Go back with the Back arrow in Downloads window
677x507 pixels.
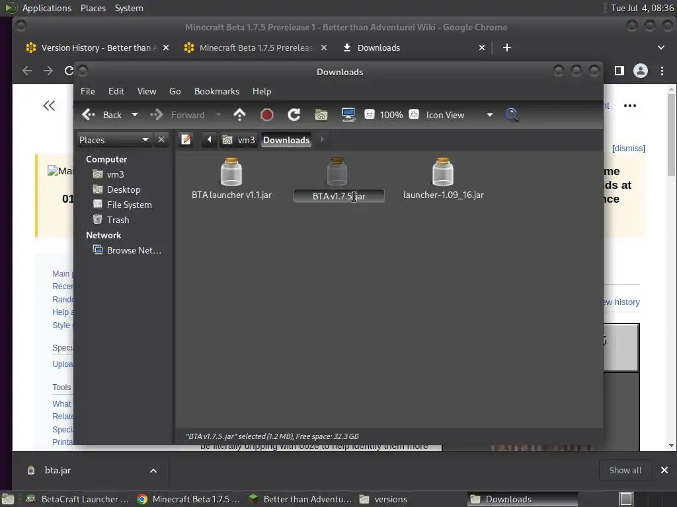(x=101, y=115)
